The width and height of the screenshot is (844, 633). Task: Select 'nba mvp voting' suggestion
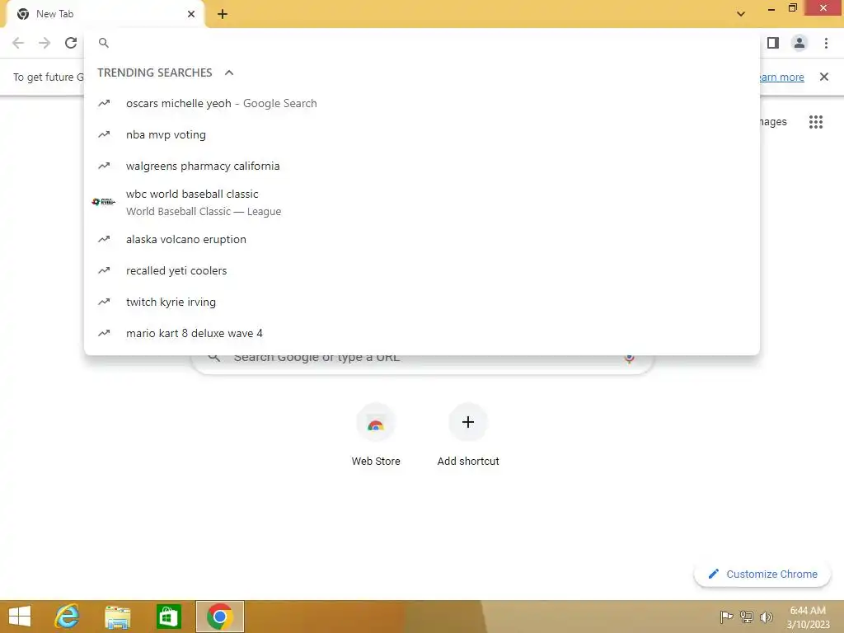[x=422, y=134]
